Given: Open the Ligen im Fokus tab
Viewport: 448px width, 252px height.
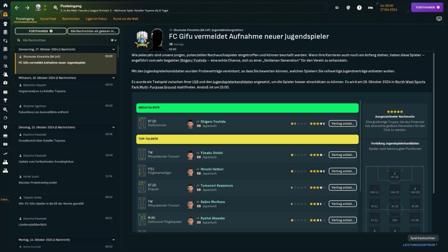Looking at the screenshot, I should pos(96,19).
